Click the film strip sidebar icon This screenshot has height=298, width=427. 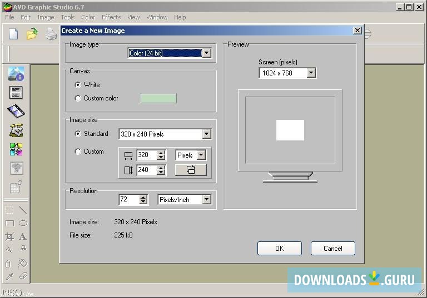coord(16,111)
